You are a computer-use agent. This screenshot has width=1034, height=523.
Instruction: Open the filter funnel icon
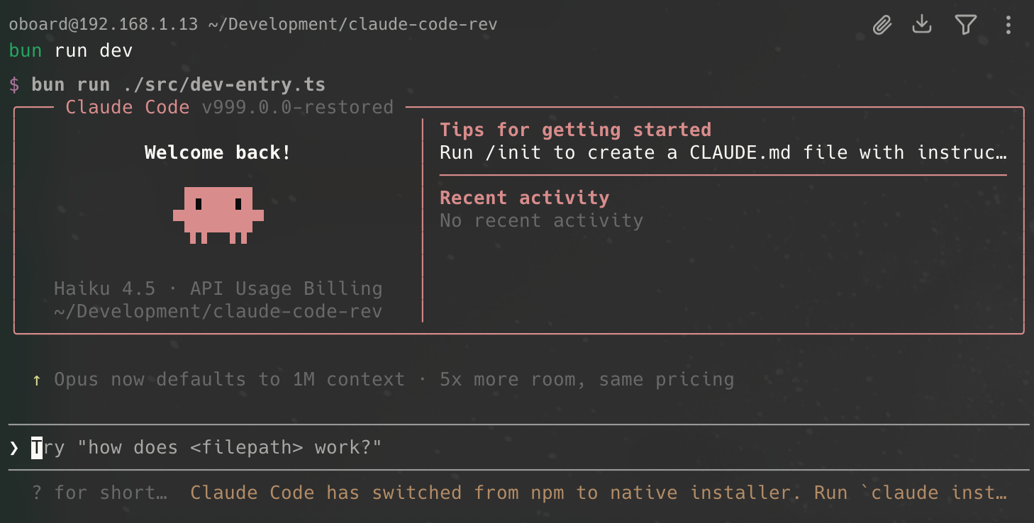point(965,26)
